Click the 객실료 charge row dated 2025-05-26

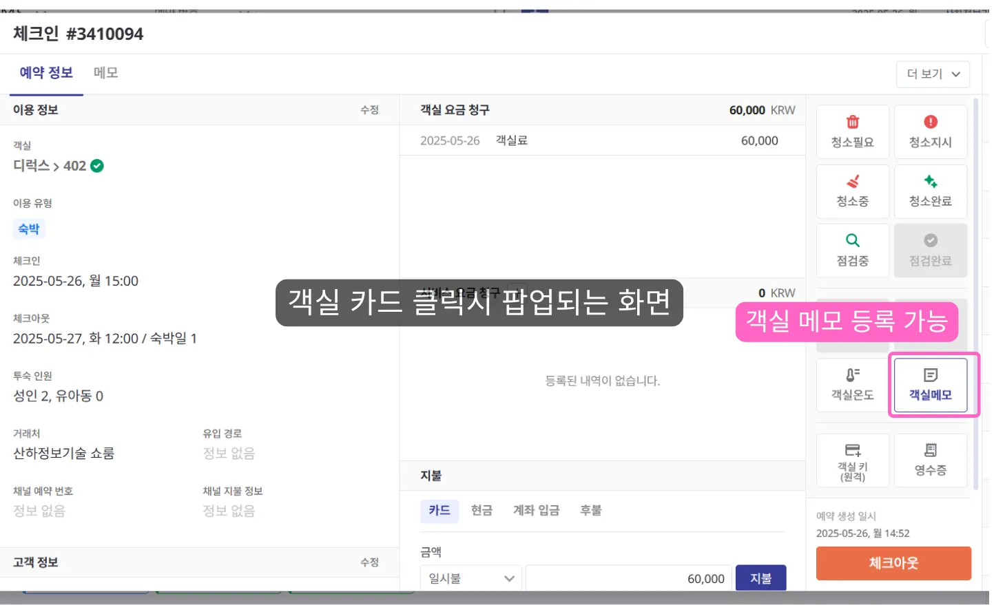pyautogui.click(x=602, y=140)
